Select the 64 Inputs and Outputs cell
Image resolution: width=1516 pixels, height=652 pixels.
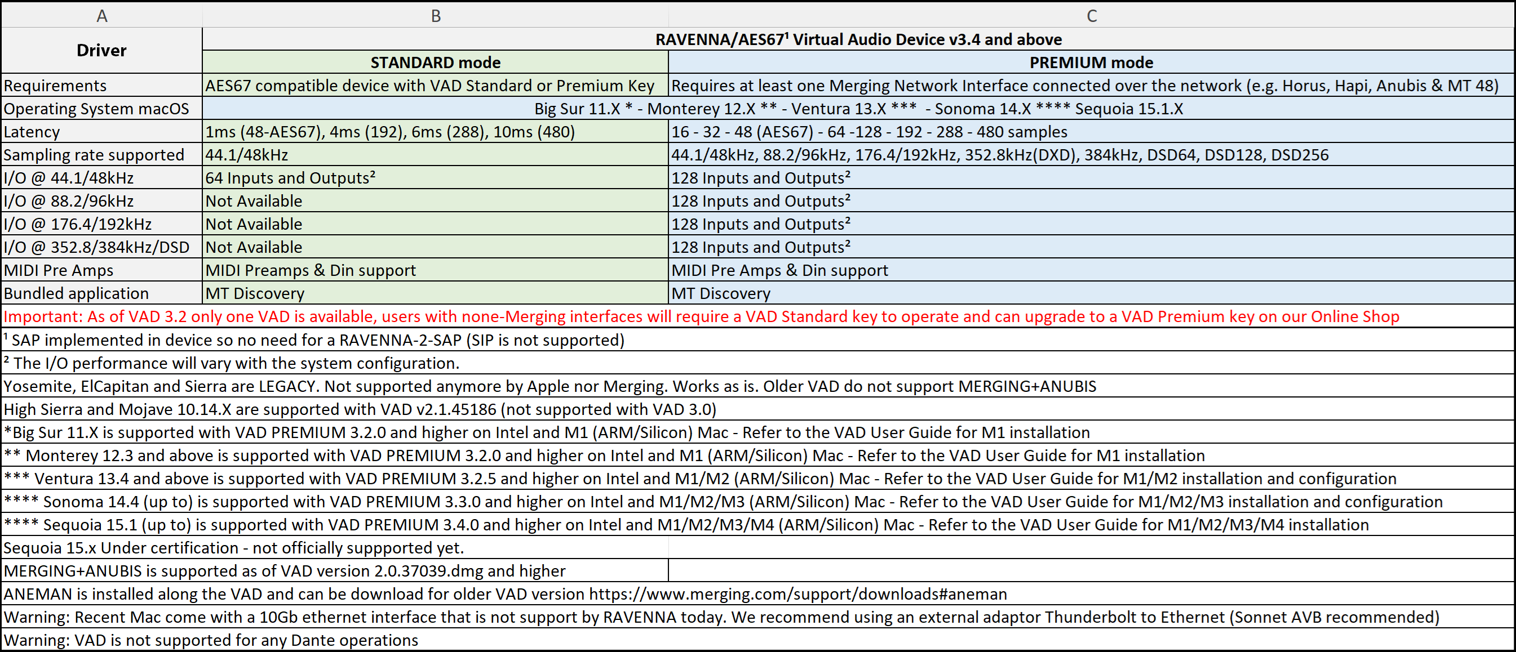point(436,177)
